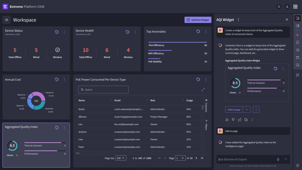This screenshot has width=302, height=170.
Task: Open the Filters side panel tab
Action: [206, 125]
